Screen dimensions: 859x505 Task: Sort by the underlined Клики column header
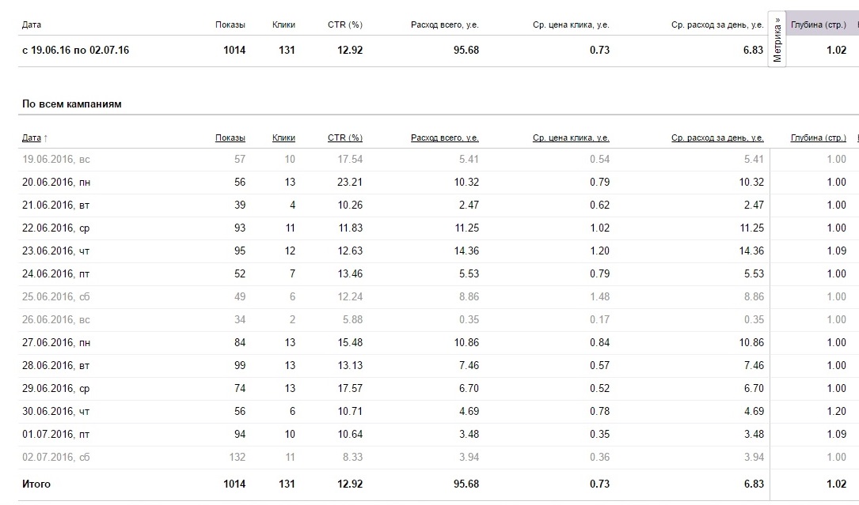pos(283,138)
